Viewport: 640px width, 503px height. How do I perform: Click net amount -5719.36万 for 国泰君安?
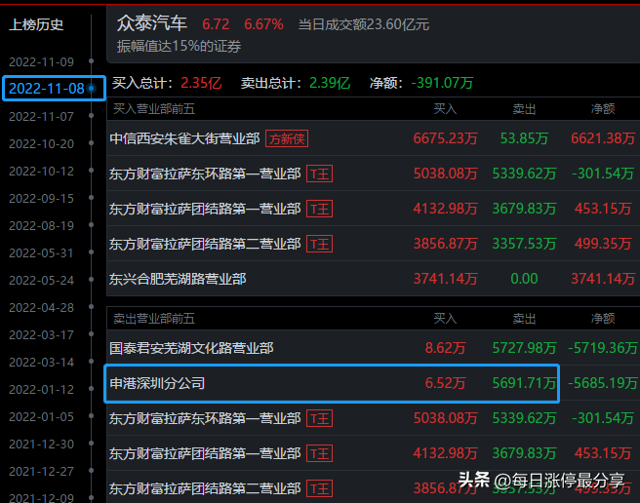click(x=603, y=348)
